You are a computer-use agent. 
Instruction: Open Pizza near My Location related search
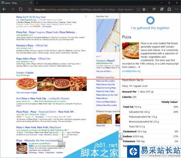105,81
